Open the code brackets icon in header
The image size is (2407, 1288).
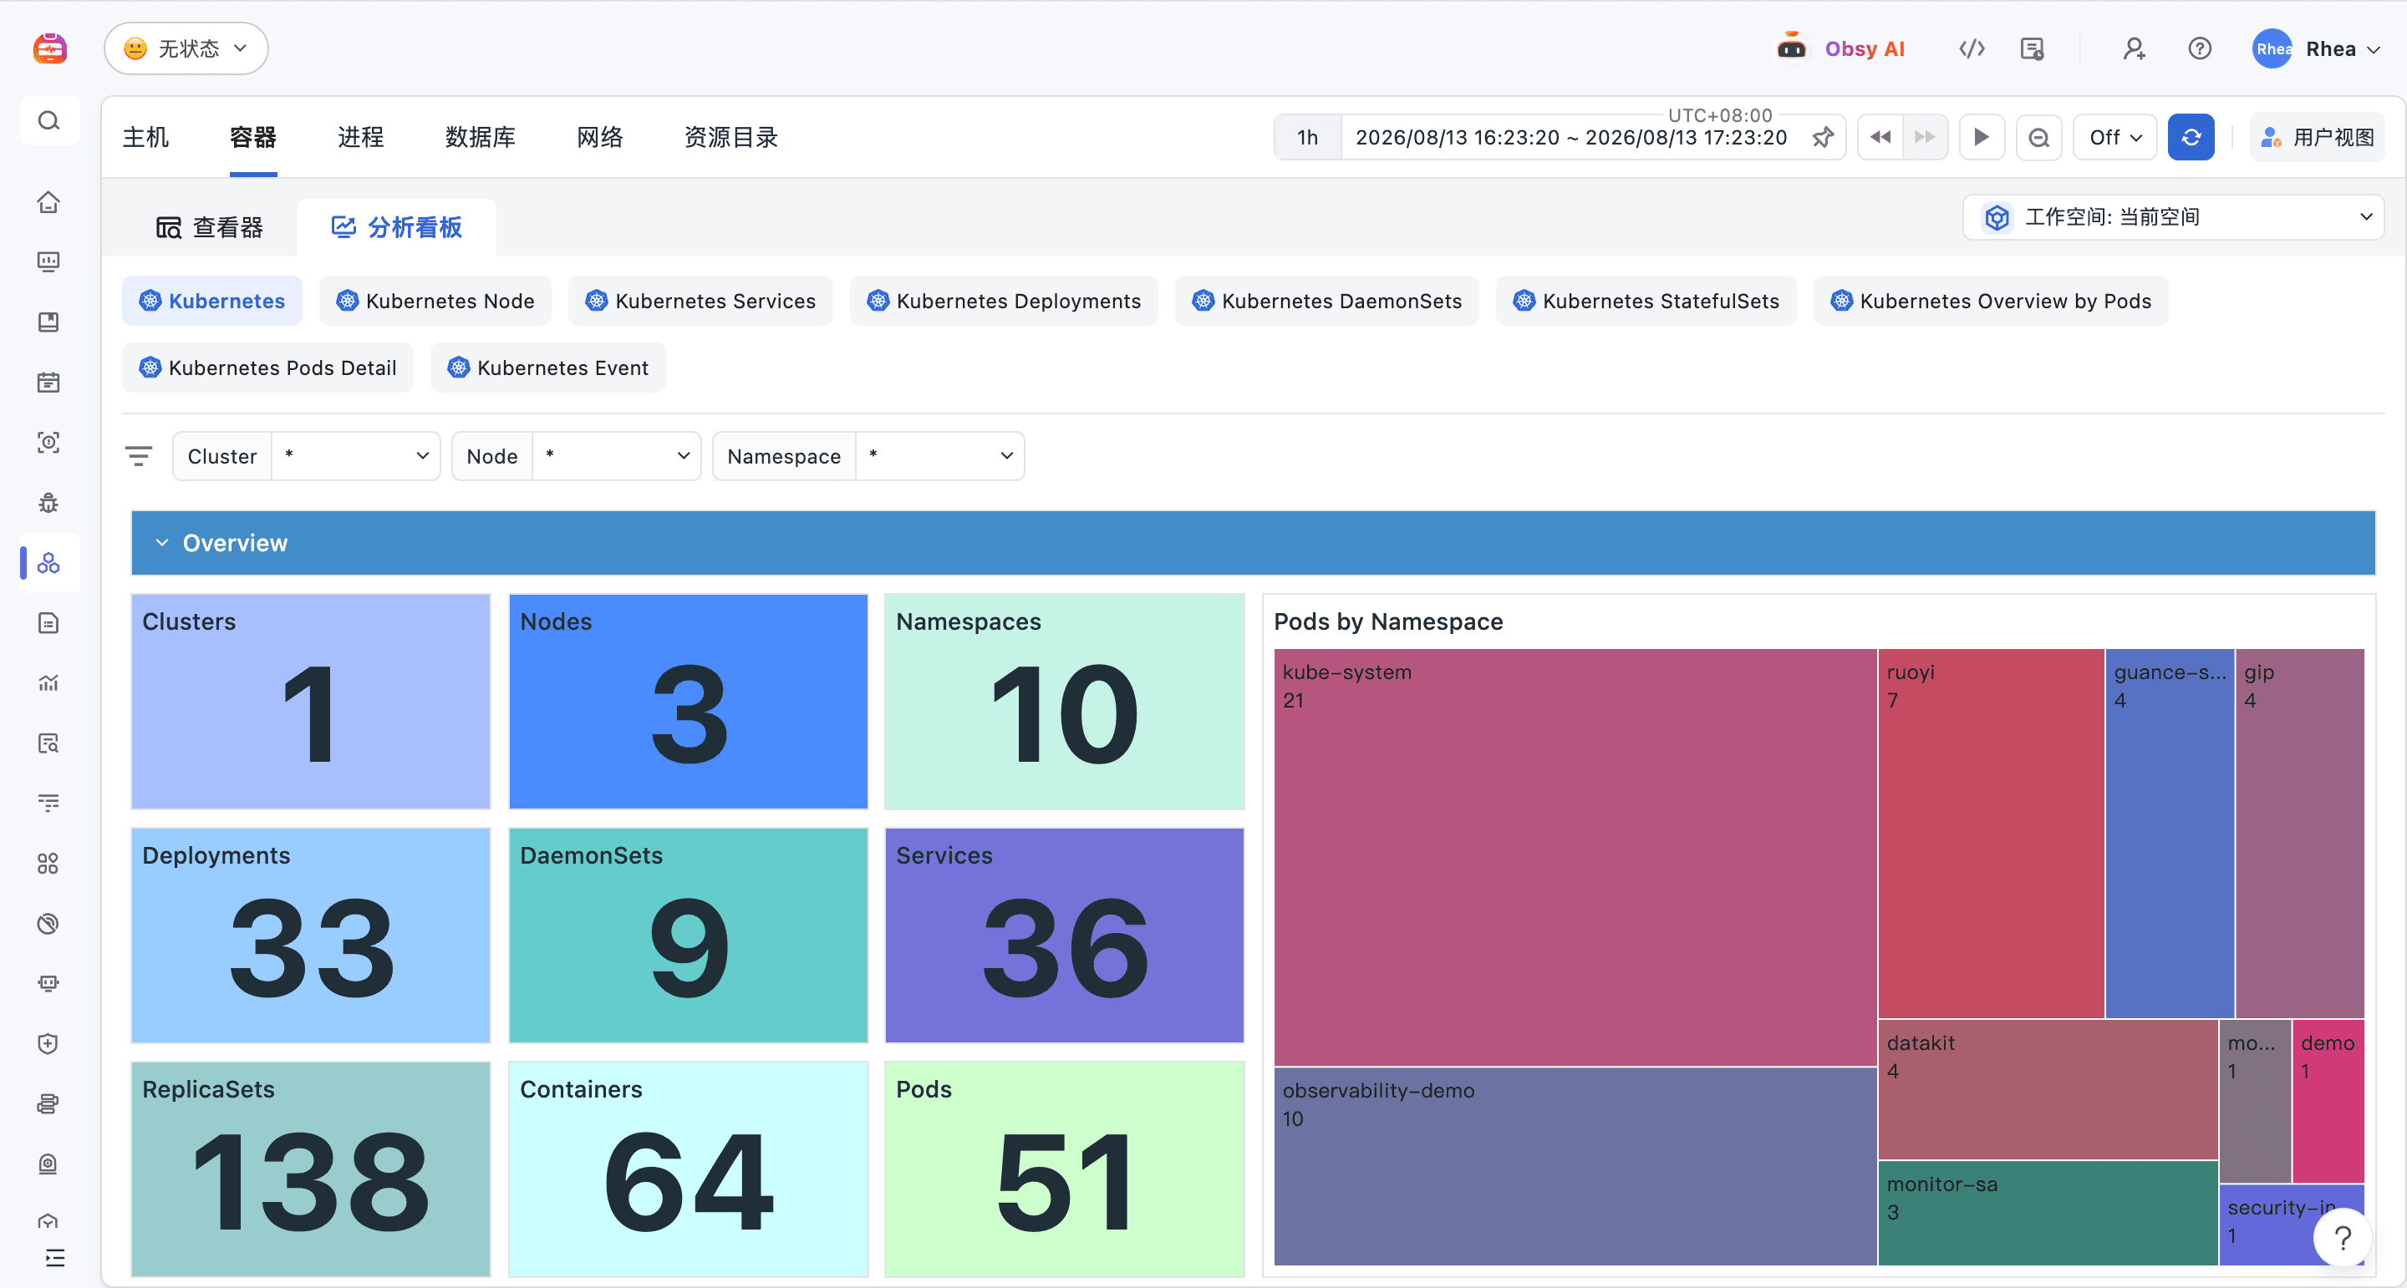pyautogui.click(x=1972, y=48)
